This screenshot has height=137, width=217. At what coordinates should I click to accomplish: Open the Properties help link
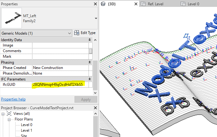pyautogui.click(x=13, y=99)
